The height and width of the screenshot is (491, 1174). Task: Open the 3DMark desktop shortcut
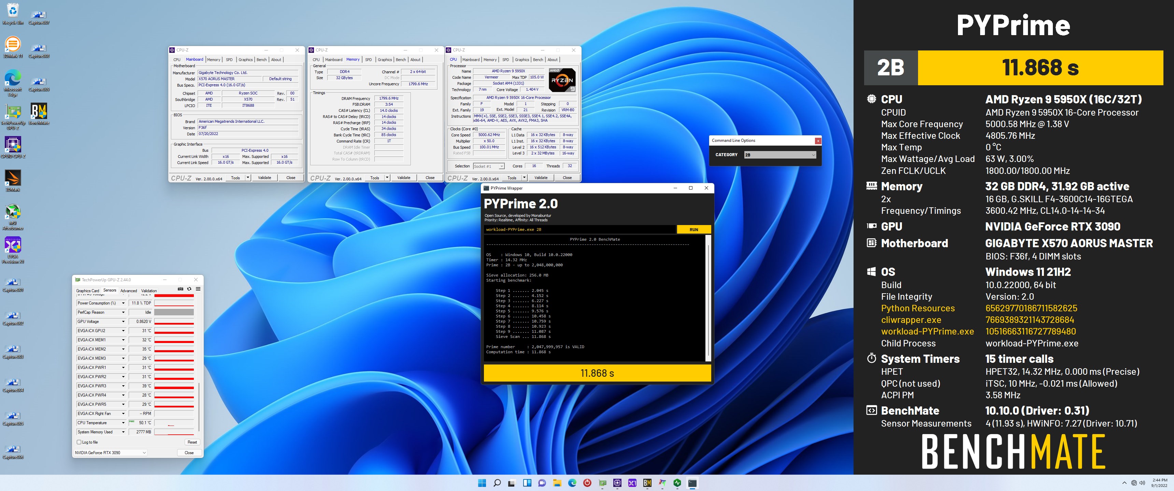tap(13, 181)
